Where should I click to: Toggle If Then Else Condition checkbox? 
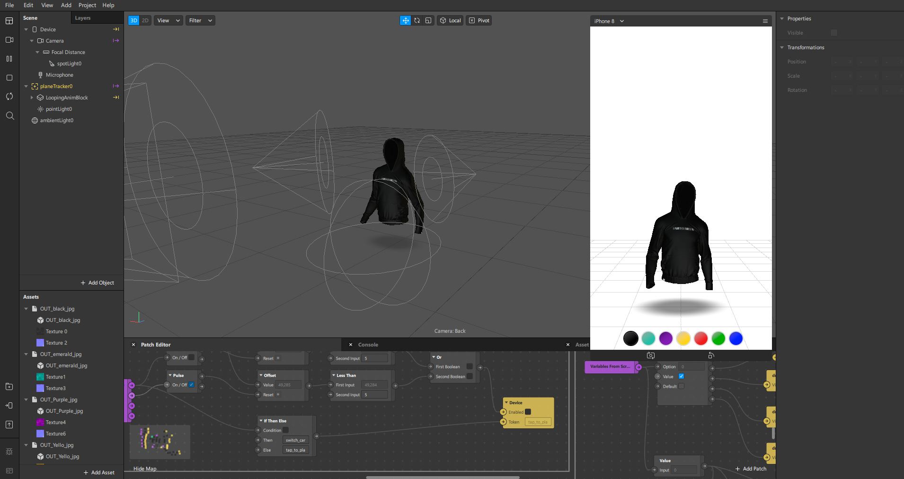point(285,430)
